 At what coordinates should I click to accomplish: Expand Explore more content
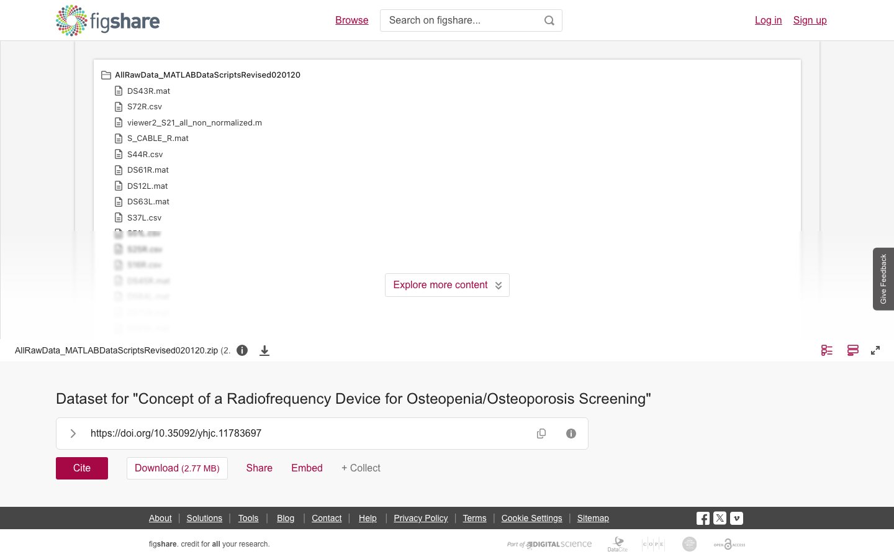click(x=447, y=285)
